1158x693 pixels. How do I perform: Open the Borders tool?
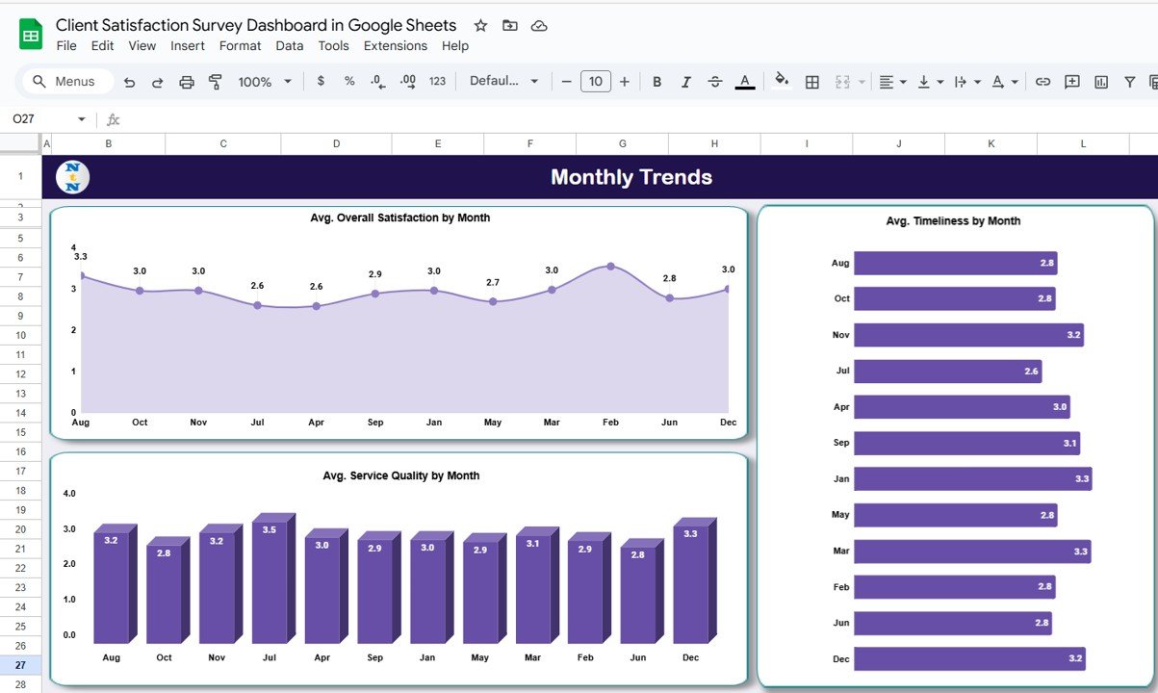pos(811,82)
